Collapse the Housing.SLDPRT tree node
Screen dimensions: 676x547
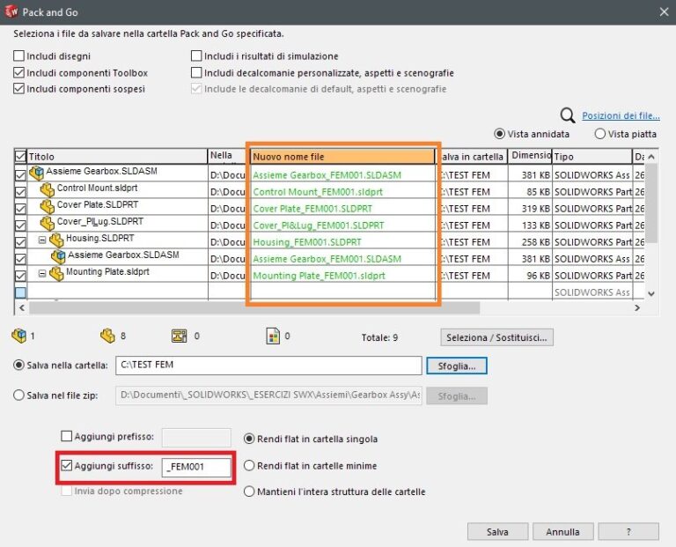[x=42, y=240]
